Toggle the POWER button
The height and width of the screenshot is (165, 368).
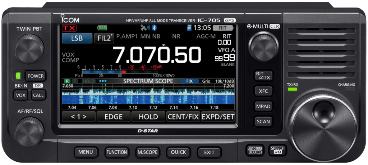point(36,76)
